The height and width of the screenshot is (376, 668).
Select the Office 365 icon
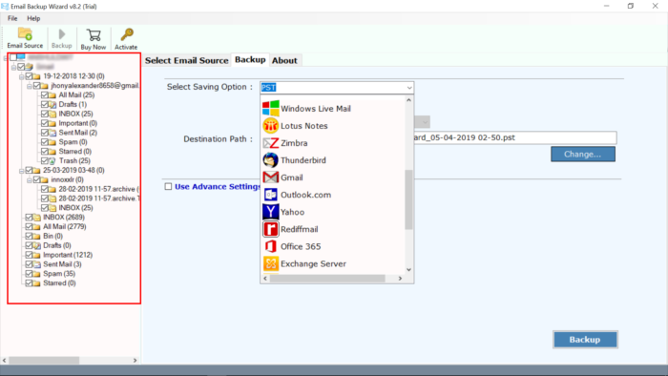(x=270, y=246)
